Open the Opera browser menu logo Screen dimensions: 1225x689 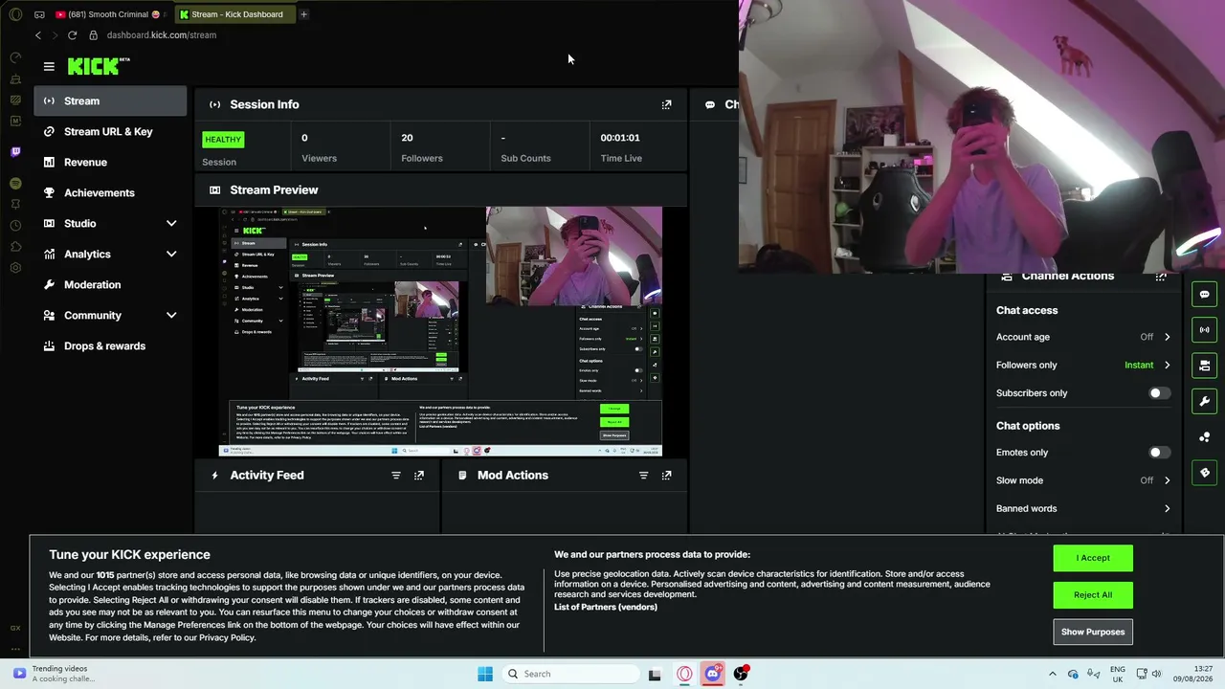coord(15,14)
